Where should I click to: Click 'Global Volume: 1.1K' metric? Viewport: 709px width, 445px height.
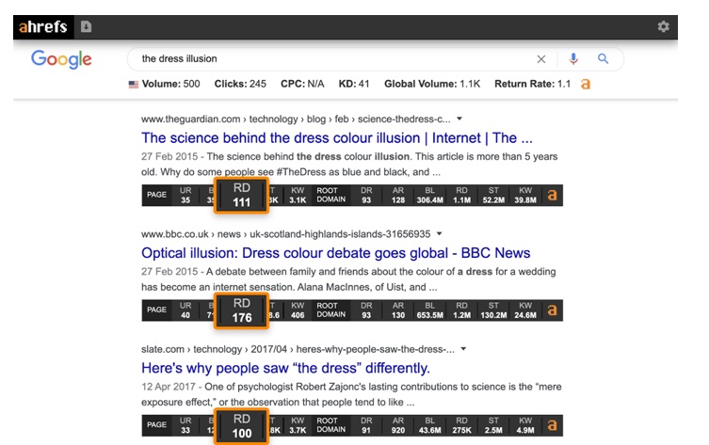pos(432,84)
